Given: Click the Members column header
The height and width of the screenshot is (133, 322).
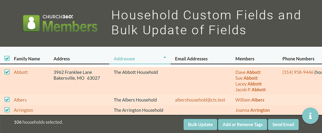Looking at the screenshot, I should (x=245, y=59).
